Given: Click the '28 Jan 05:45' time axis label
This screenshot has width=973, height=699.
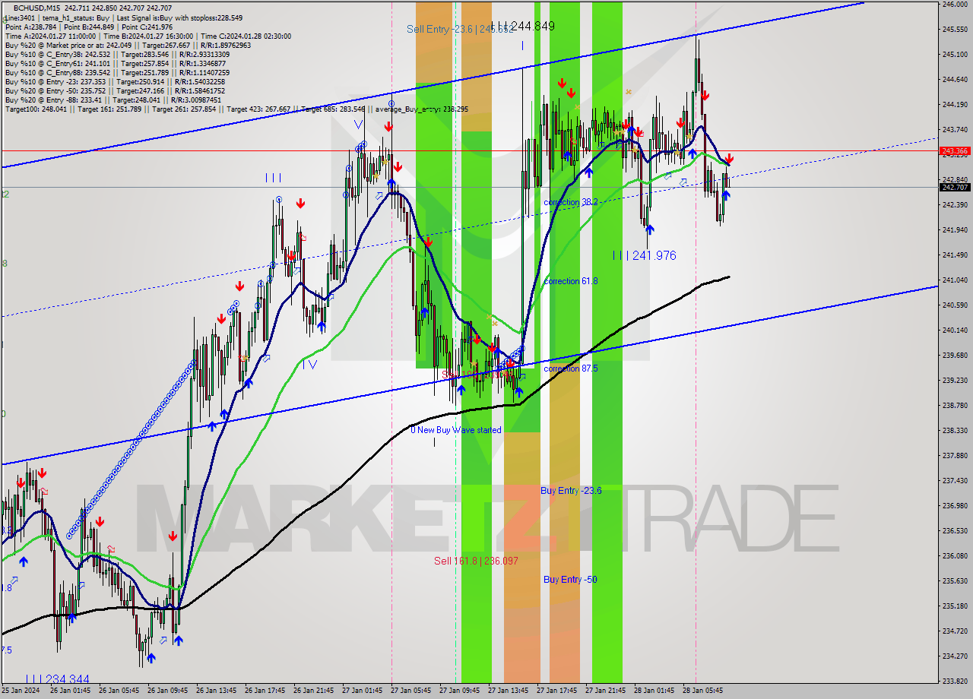Looking at the screenshot, I should coord(702,691).
